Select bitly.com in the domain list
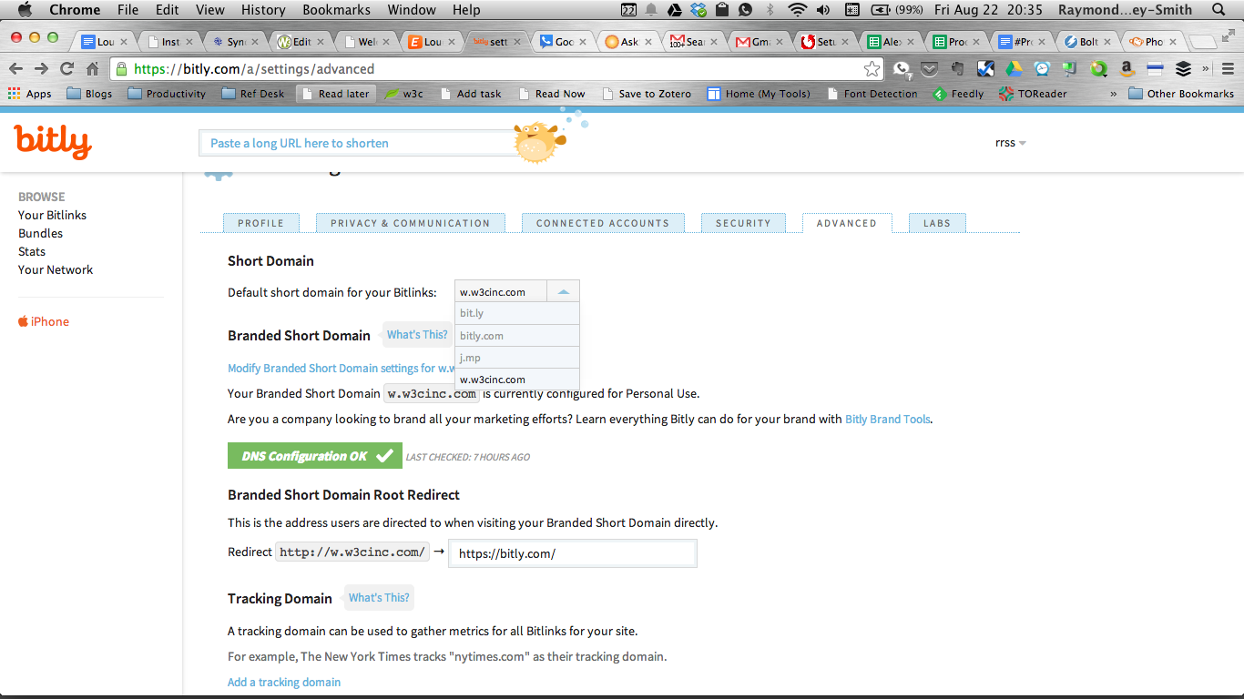The image size is (1244, 699). [517, 336]
